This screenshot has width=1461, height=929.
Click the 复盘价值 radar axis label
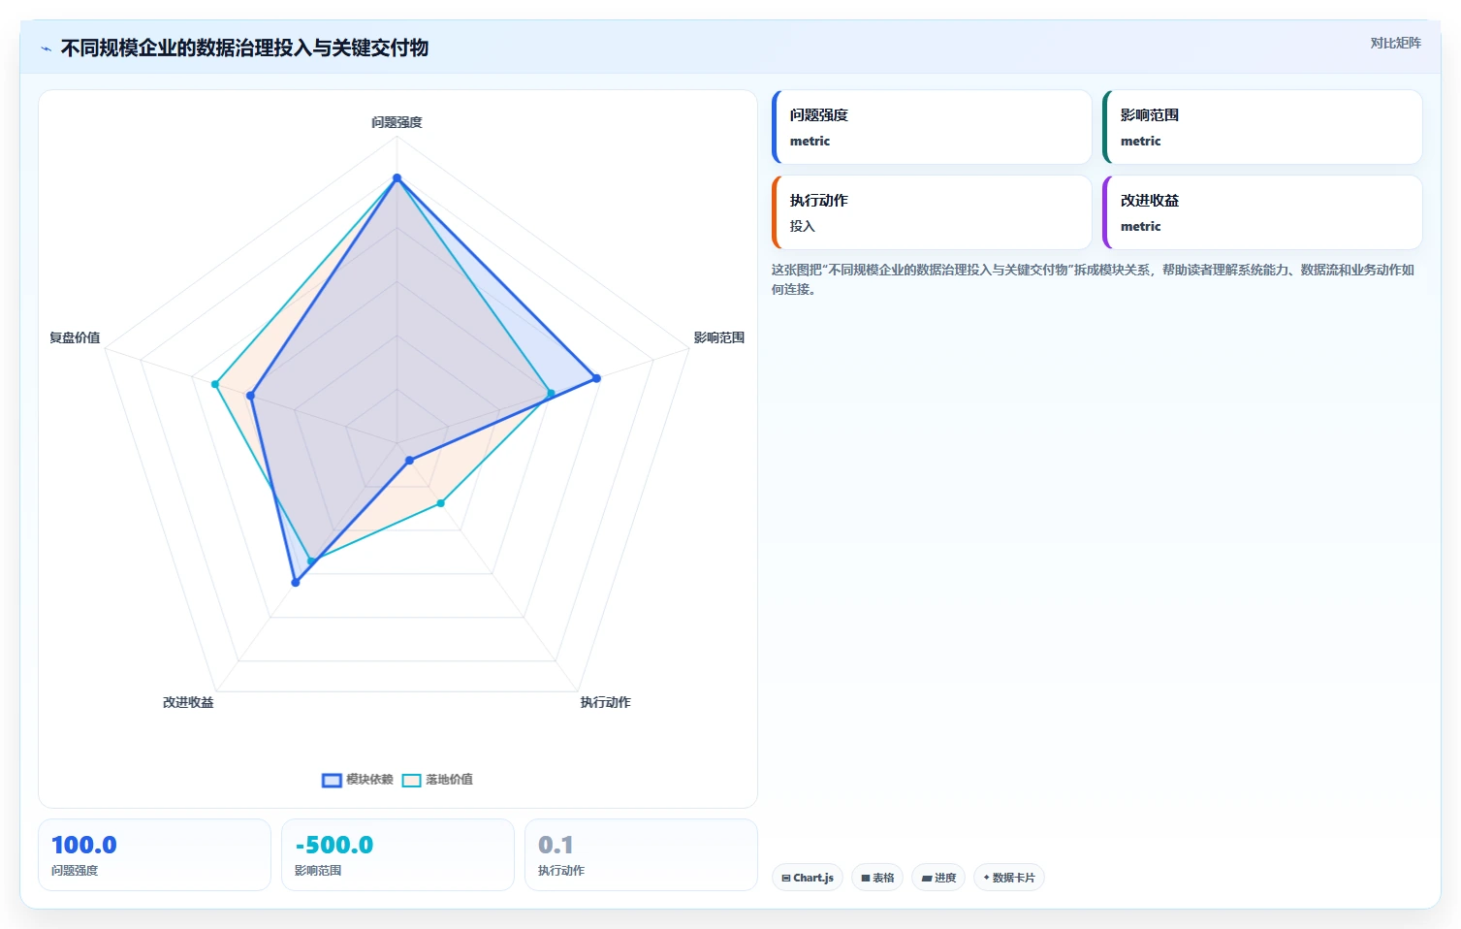pos(75,337)
